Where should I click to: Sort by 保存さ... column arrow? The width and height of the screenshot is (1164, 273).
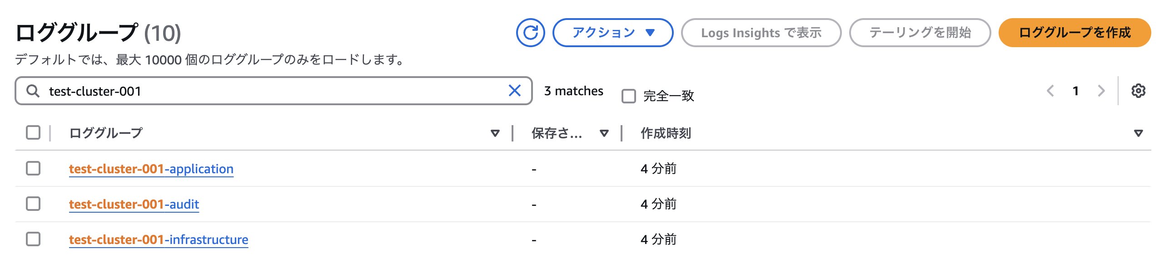(x=604, y=133)
